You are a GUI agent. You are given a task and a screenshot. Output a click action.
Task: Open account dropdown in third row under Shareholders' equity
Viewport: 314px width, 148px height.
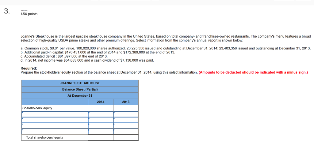point(55,126)
